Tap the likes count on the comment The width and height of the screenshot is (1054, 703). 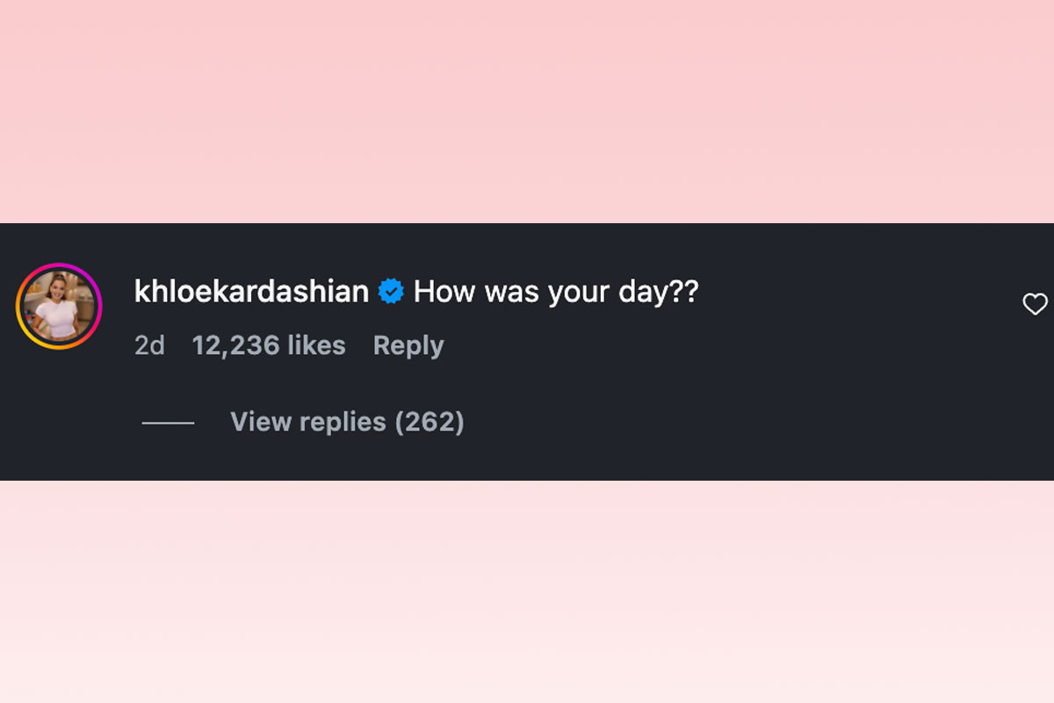click(x=268, y=345)
